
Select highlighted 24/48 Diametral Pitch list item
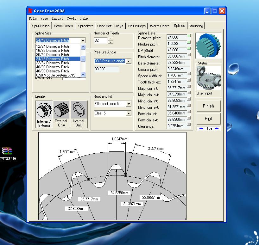[58, 59]
